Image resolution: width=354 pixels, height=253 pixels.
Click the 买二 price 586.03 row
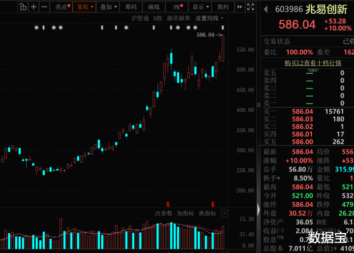click(x=304, y=119)
